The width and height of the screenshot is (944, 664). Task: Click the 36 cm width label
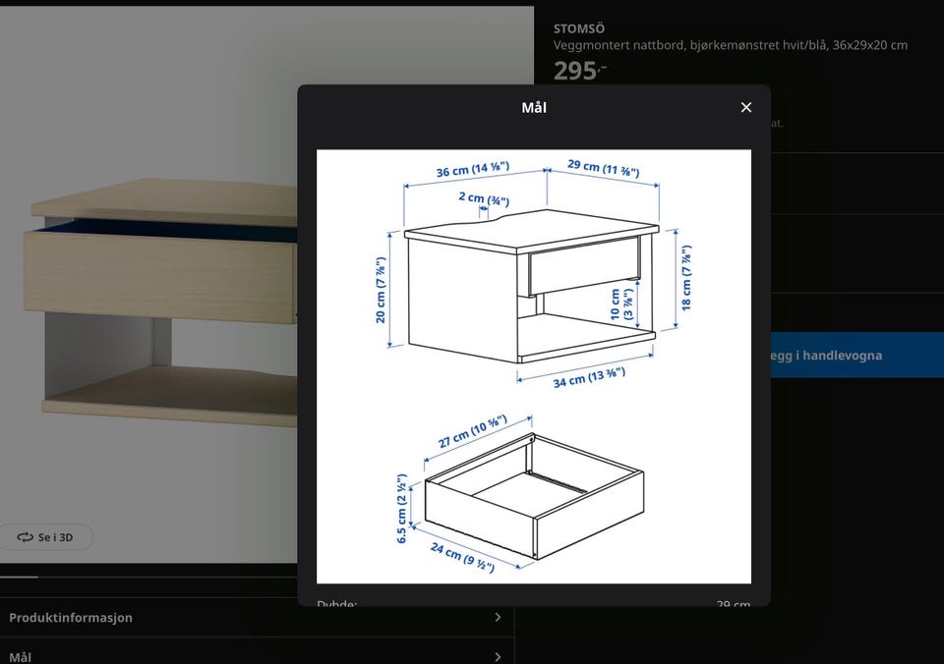pyautogui.click(x=473, y=170)
